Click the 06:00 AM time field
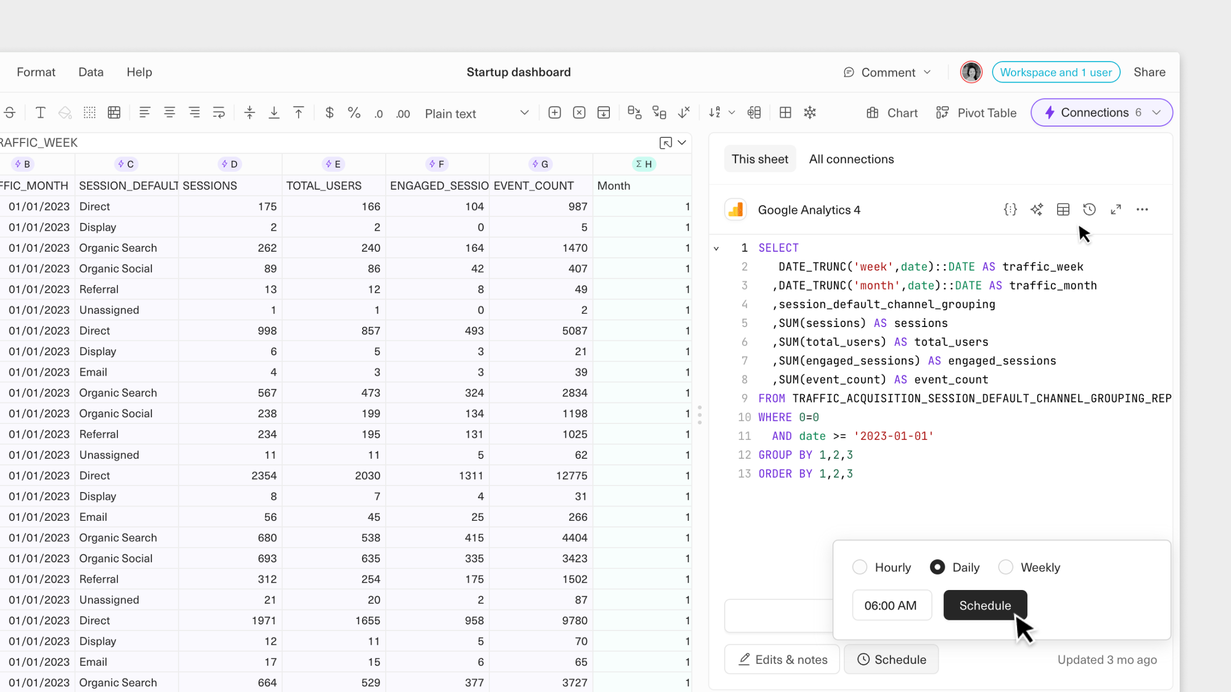This screenshot has width=1231, height=692. click(892, 605)
